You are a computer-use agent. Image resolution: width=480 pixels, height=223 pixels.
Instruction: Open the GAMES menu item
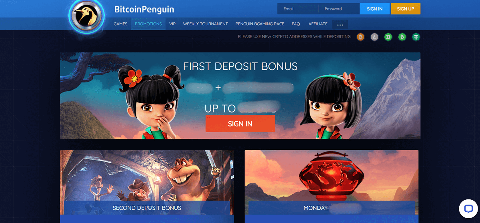pos(120,24)
